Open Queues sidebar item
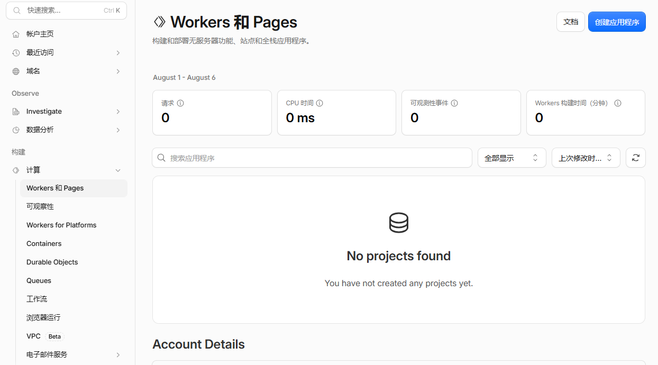This screenshot has height=365, width=658. pos(74,280)
